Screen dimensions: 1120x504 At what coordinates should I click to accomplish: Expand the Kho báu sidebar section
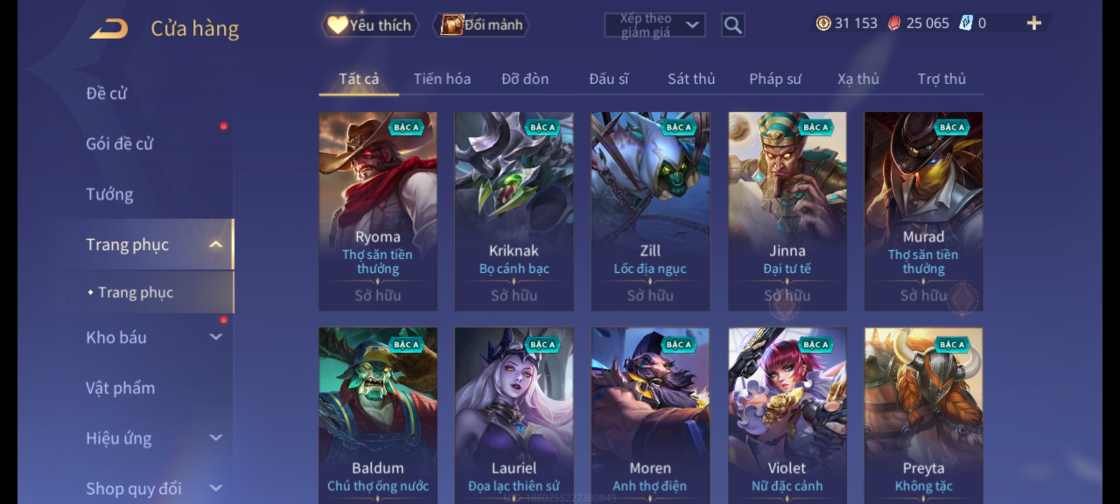tap(216, 337)
